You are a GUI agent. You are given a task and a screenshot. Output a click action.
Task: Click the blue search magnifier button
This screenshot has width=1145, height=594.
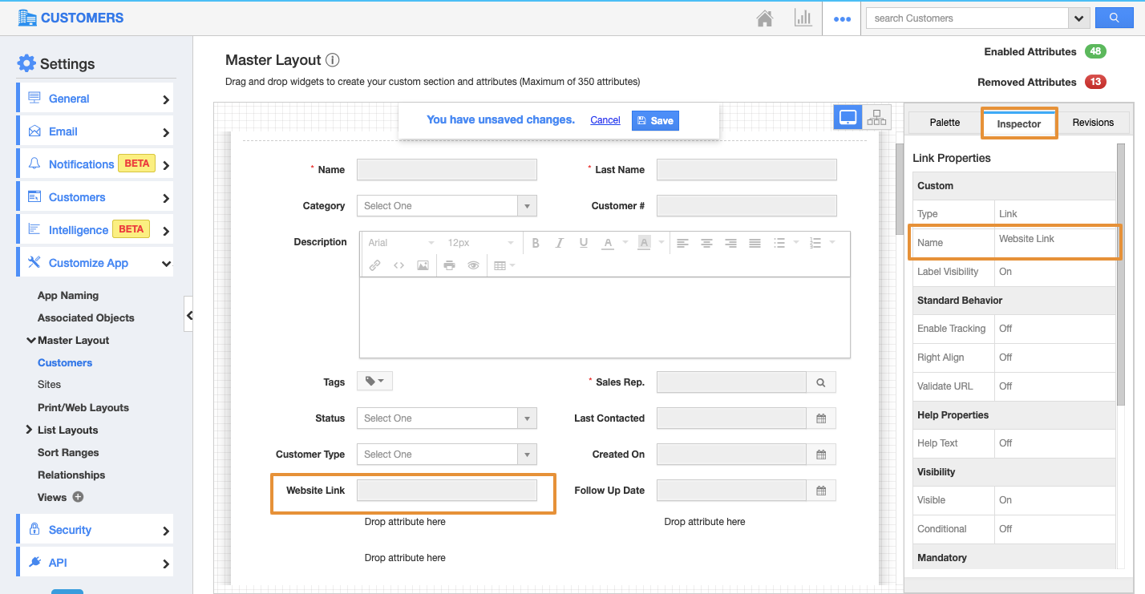[1114, 18]
